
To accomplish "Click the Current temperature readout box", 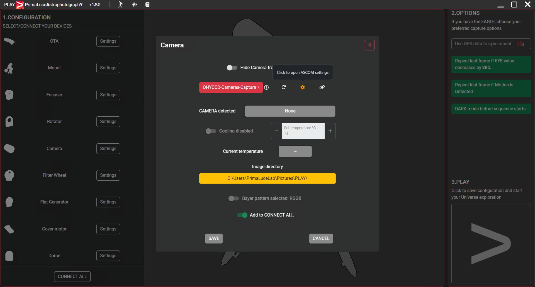I will 295,151.
